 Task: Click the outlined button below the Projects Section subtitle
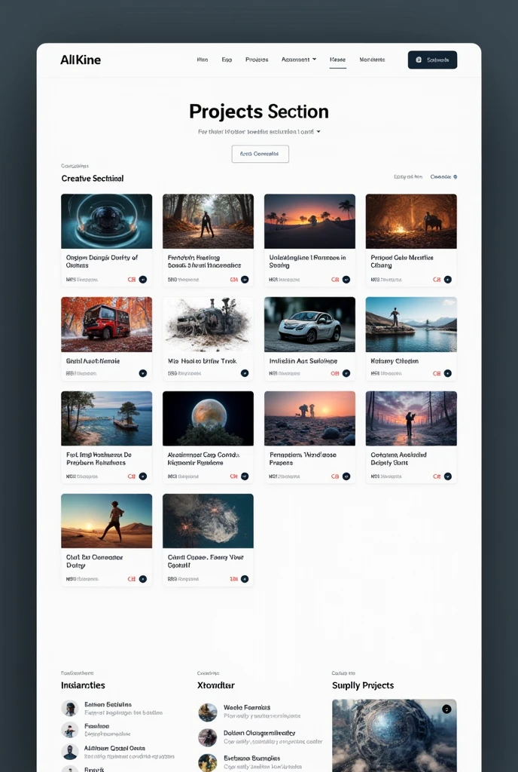tap(260, 154)
